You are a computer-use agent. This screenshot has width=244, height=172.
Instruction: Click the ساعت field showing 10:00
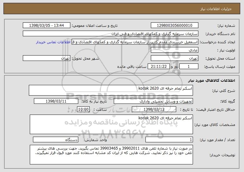pyautogui.click(x=83, y=110)
